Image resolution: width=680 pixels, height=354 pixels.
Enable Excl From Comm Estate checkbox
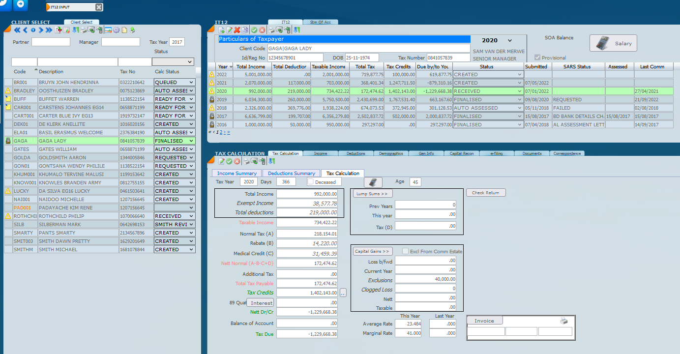click(405, 251)
